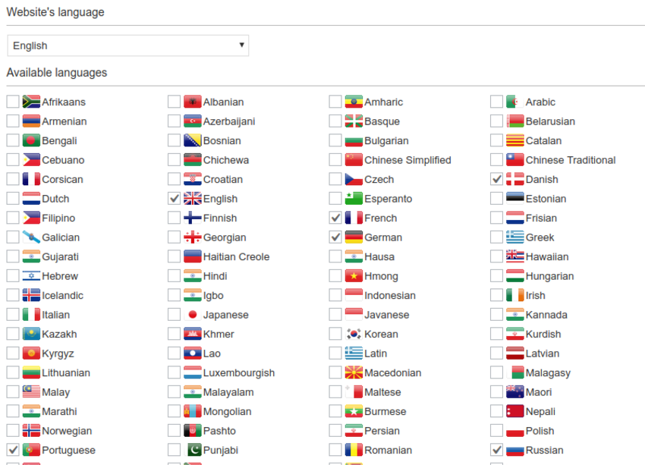Check the Romanian checkbox
Screen dimensions: 645x465
click(335, 449)
